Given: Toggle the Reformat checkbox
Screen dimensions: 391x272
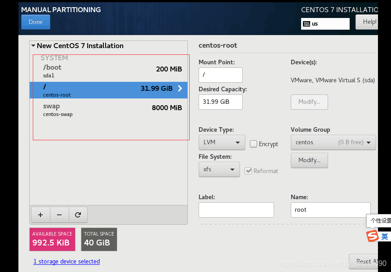Looking at the screenshot, I should (248, 171).
